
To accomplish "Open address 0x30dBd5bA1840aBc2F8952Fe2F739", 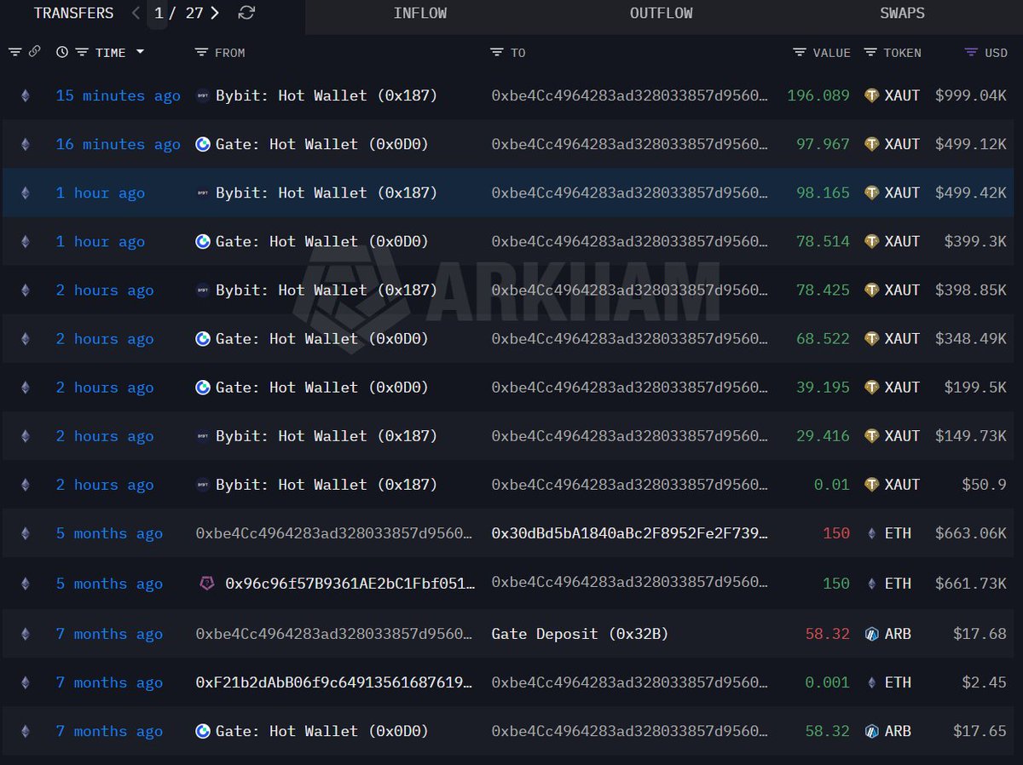I will 629,533.
